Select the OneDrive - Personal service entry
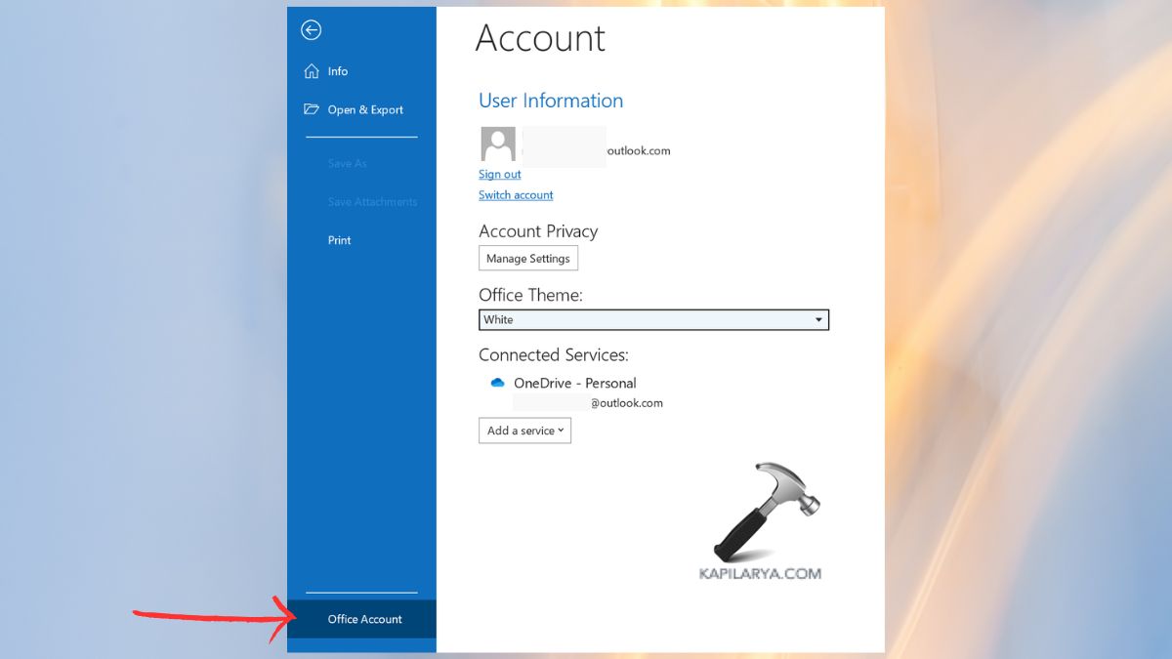Screen dimensions: 1172x659 click(x=575, y=383)
